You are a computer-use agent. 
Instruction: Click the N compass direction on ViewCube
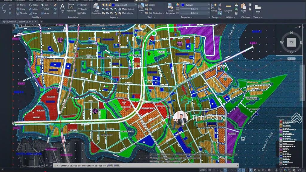pos(291,33)
